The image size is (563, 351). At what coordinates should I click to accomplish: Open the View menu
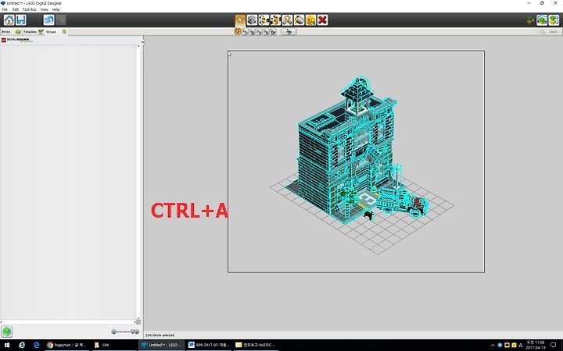(44, 9)
